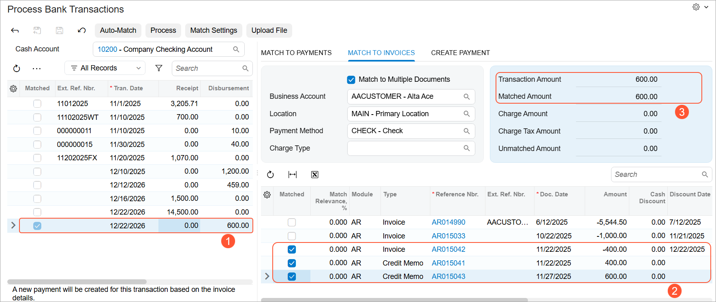
Task: Click the undo icon in toolbar
Action: (81, 30)
